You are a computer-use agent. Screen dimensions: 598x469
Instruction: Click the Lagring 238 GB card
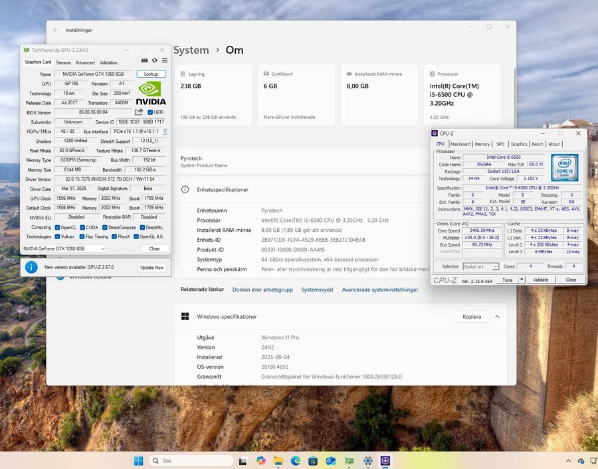click(213, 95)
